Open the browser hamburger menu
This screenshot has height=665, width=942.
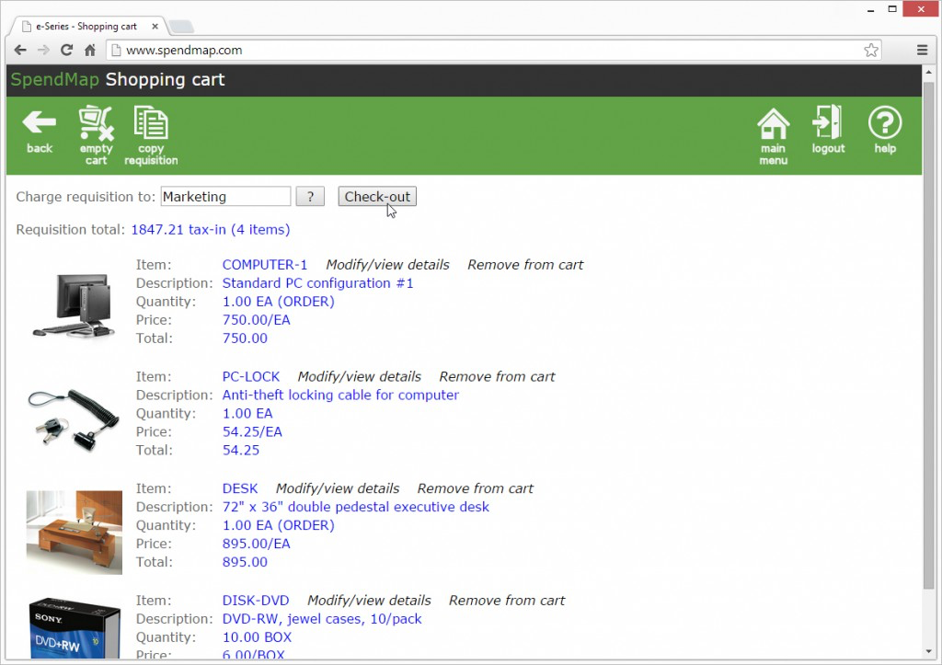pos(922,50)
